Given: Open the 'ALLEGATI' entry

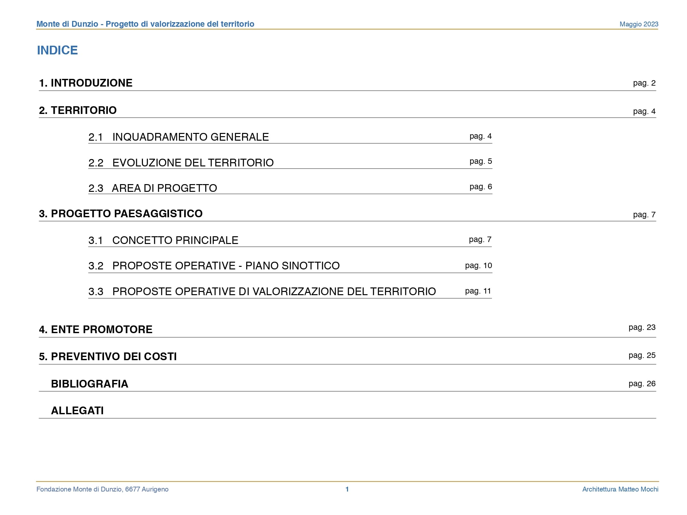Looking at the screenshot, I should click(x=77, y=410).
